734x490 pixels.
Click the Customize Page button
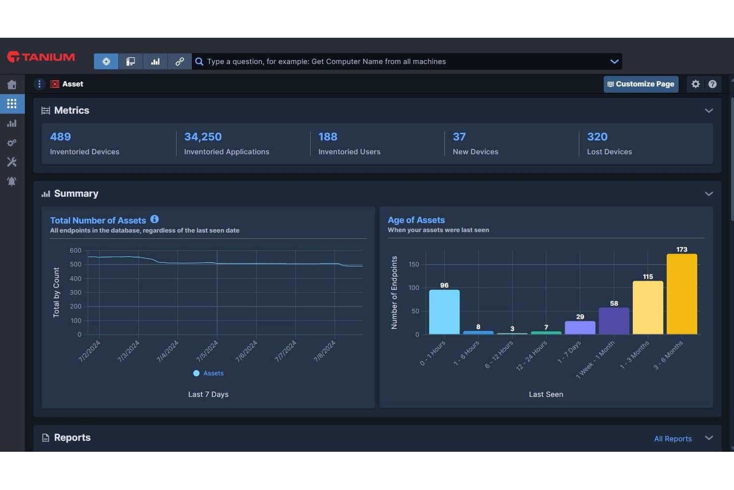(641, 84)
